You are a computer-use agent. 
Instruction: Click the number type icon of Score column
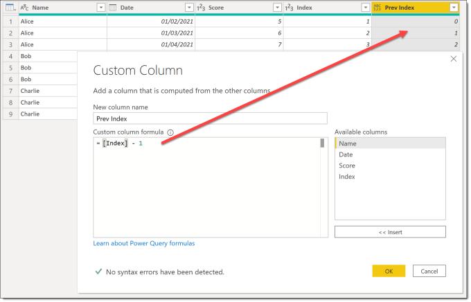pyautogui.click(x=201, y=8)
